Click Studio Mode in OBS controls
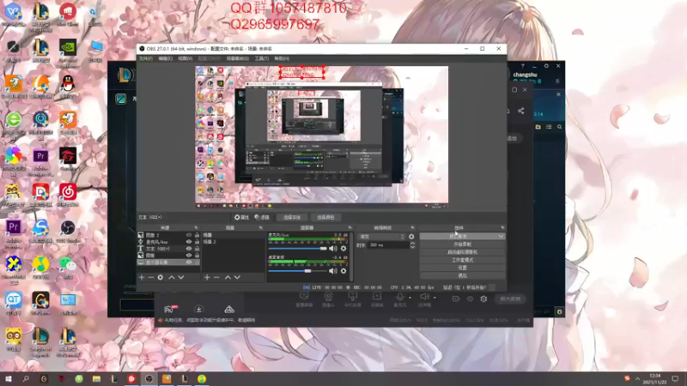 point(462,260)
